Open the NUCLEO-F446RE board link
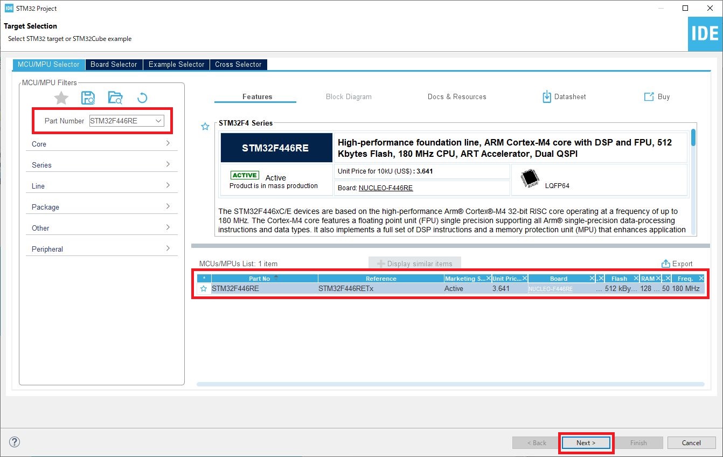 point(385,188)
